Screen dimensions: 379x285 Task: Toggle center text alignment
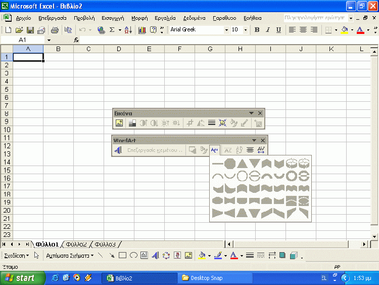click(303, 30)
